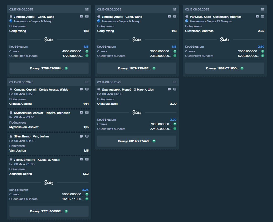The height and width of the screenshot is (222, 273).
Task: Open options menu on Уильямс vs Gustafsson slip
Action: [x=263, y=9]
